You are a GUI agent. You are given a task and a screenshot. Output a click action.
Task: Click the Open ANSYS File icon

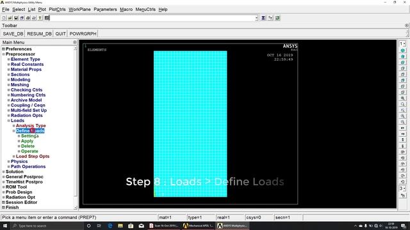click(x=10, y=18)
